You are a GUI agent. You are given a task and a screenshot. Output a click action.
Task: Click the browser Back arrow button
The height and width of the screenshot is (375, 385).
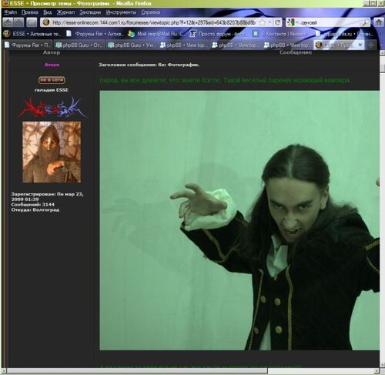click(8, 22)
